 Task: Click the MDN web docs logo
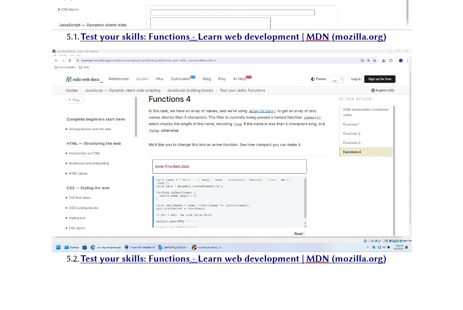[84, 79]
